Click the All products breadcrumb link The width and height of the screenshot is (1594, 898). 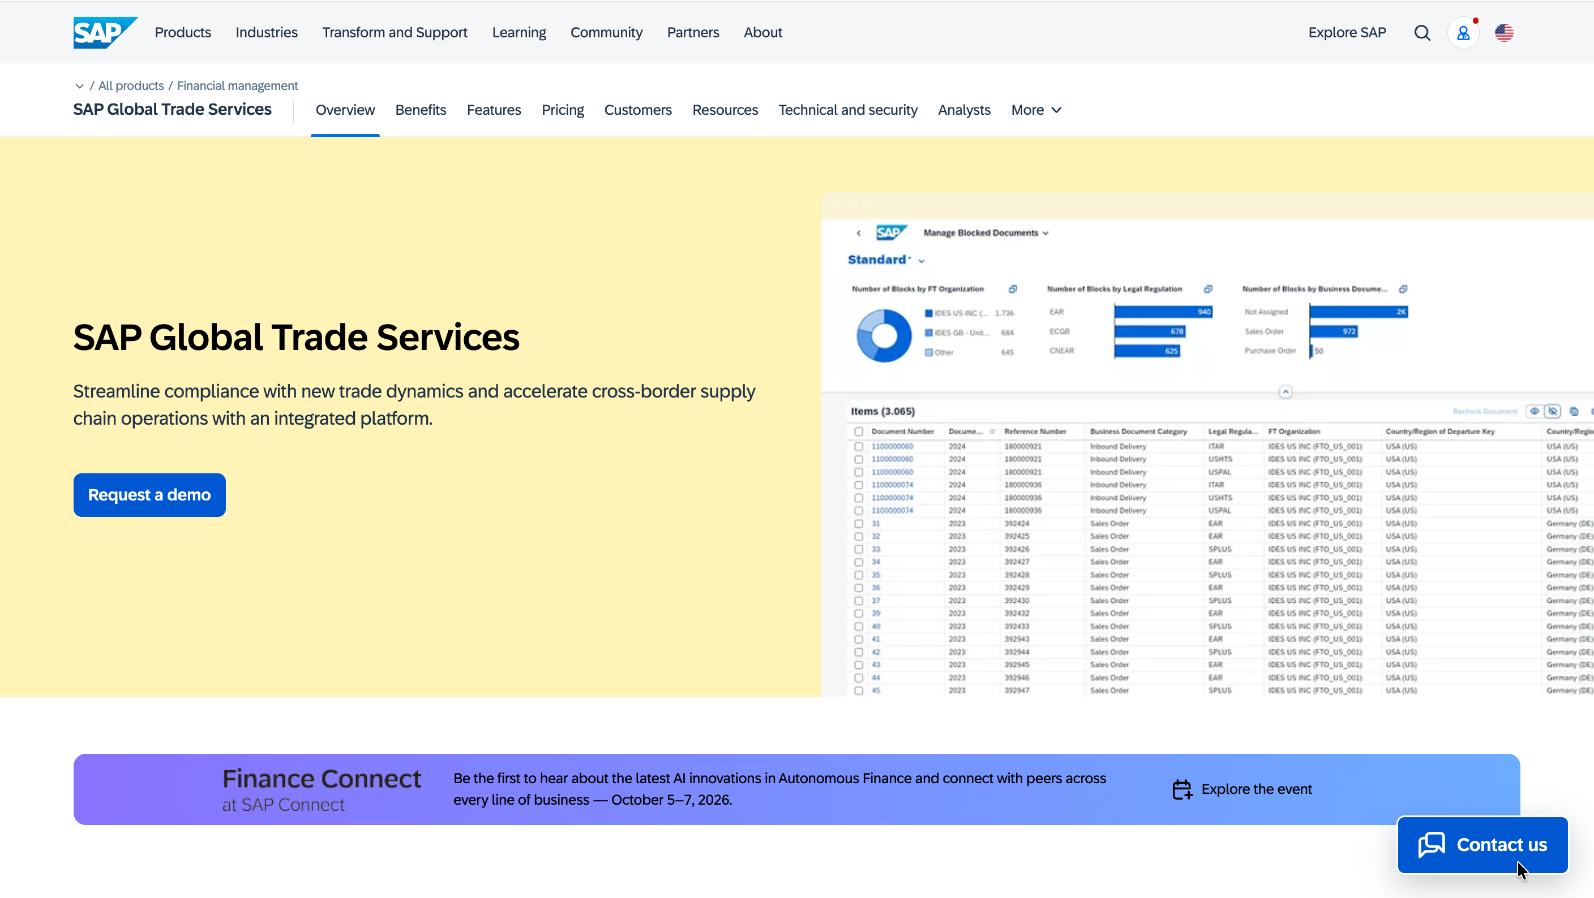click(131, 86)
